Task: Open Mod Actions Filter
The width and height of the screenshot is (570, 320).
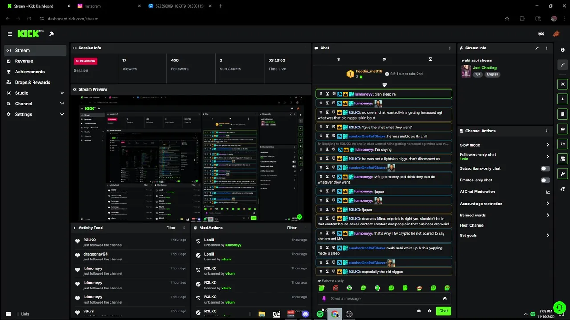Action: (292, 228)
